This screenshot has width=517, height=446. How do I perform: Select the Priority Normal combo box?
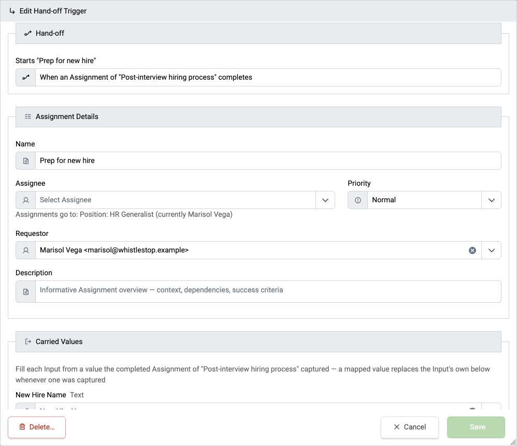424,200
